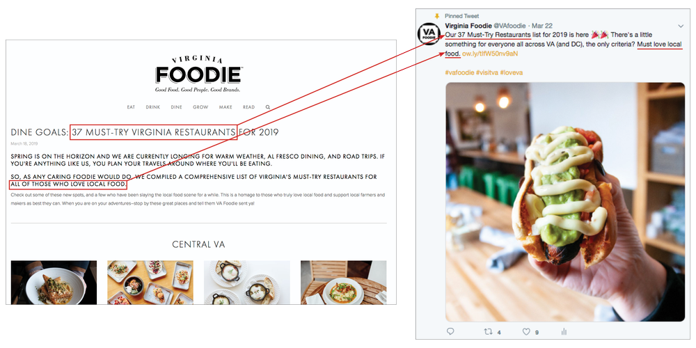The image size is (696, 348).
Task: Open the DINE menu item
Action: pyautogui.click(x=176, y=107)
